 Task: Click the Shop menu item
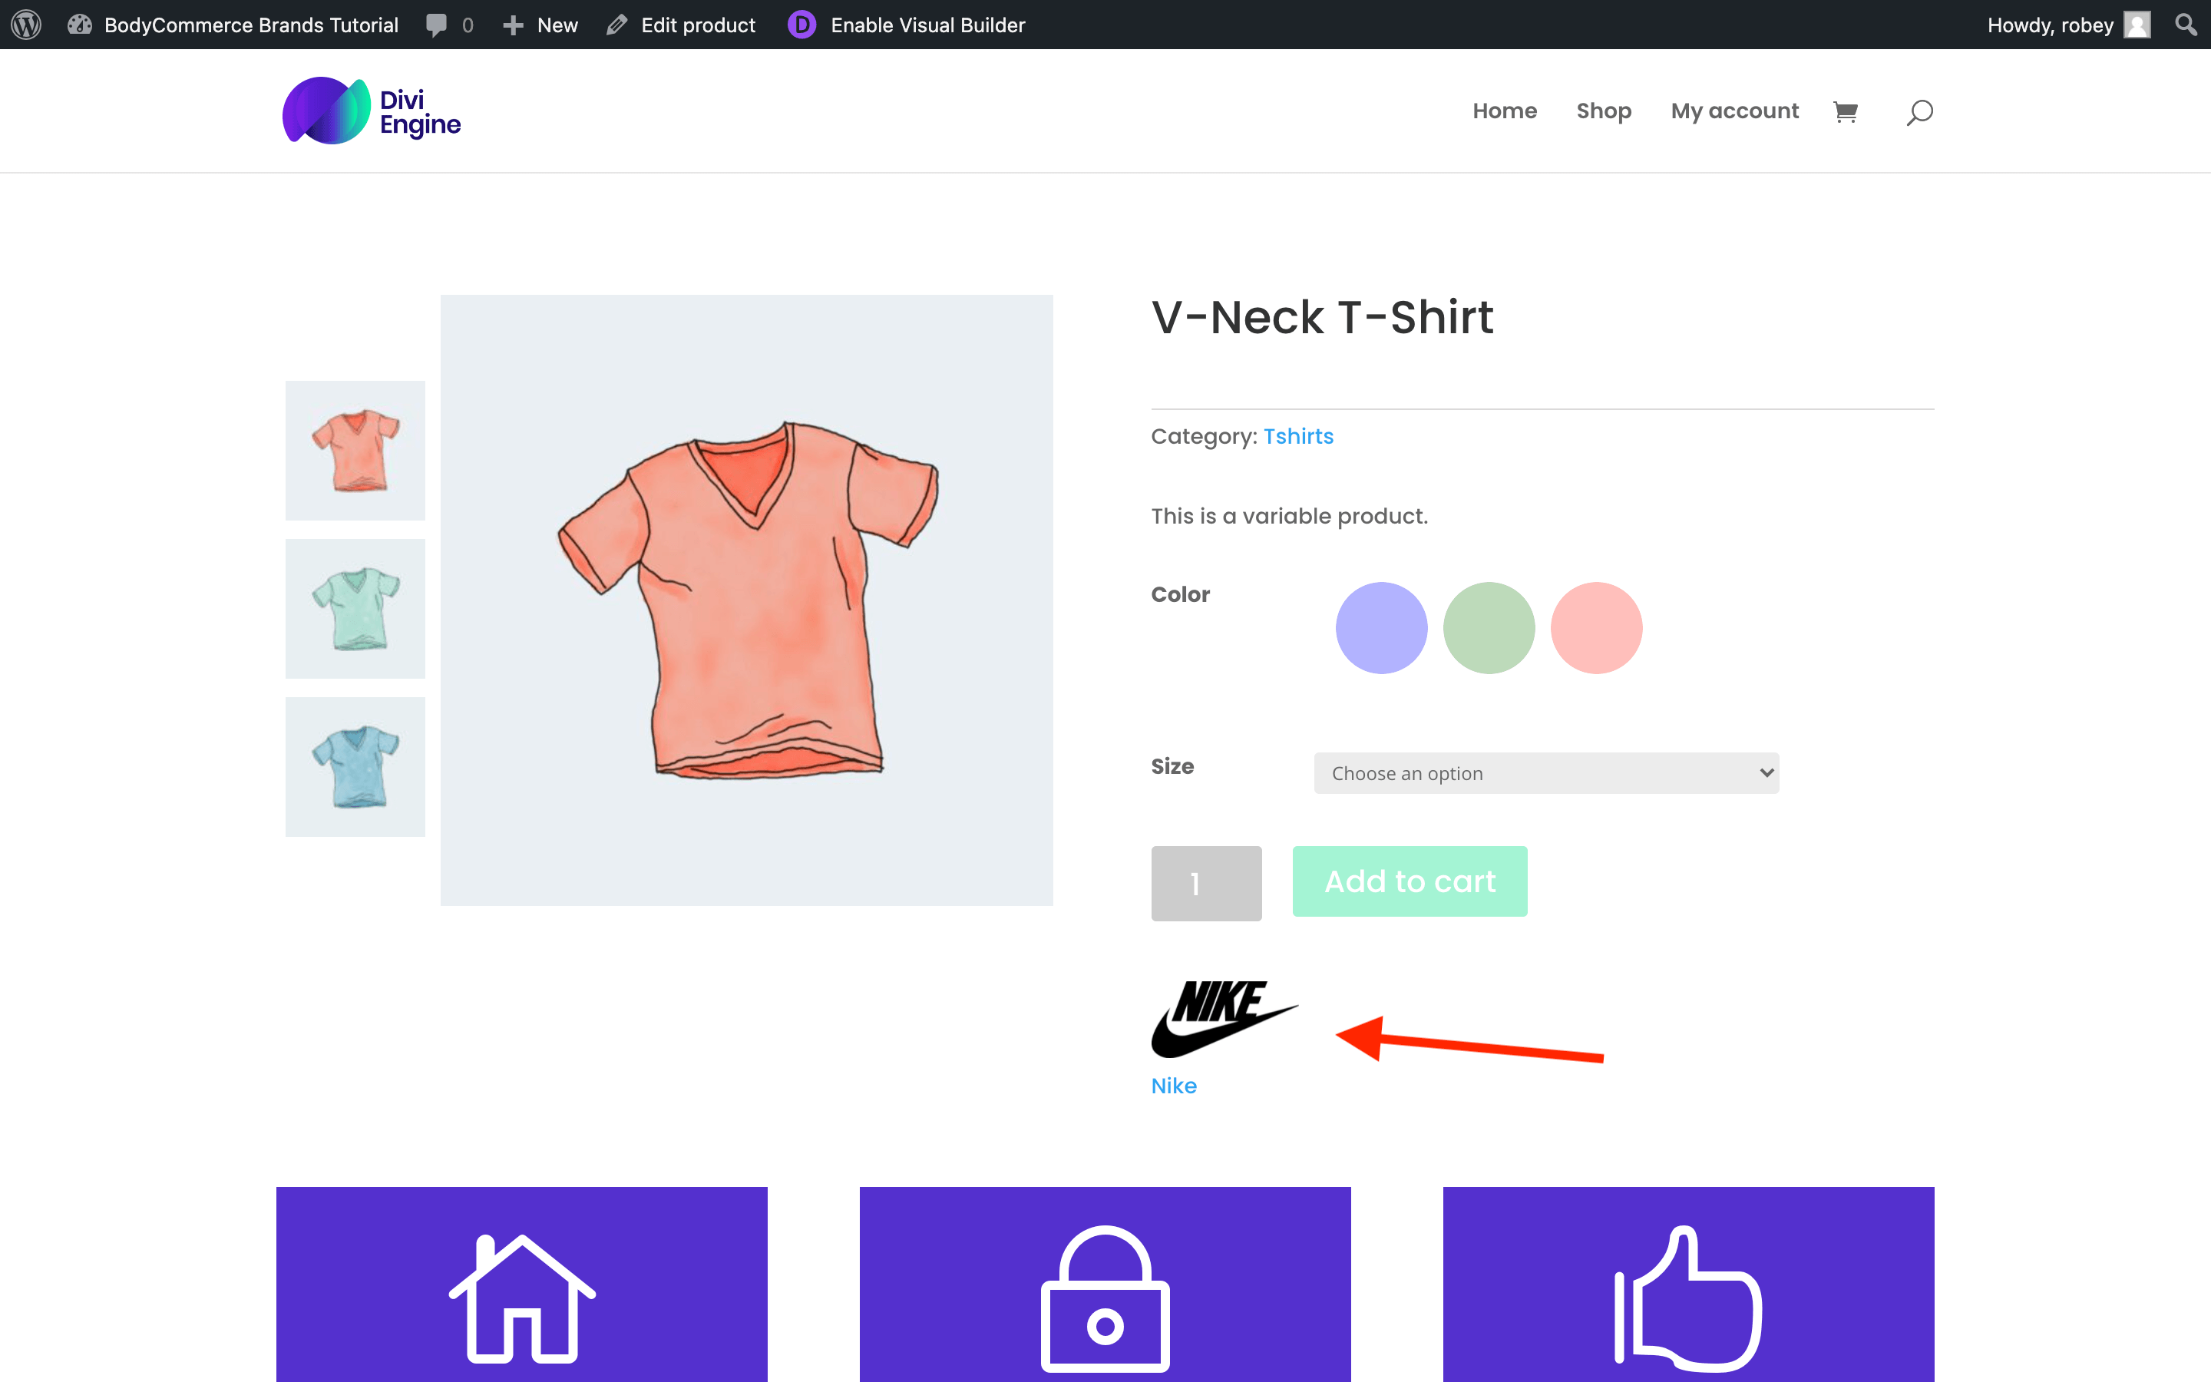[1603, 110]
